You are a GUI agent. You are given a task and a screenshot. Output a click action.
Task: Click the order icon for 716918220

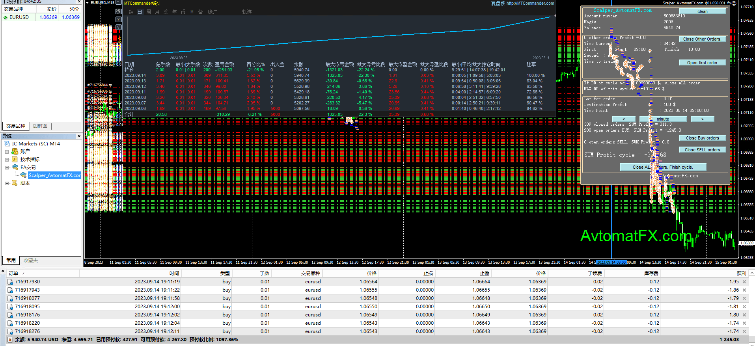tap(10, 323)
